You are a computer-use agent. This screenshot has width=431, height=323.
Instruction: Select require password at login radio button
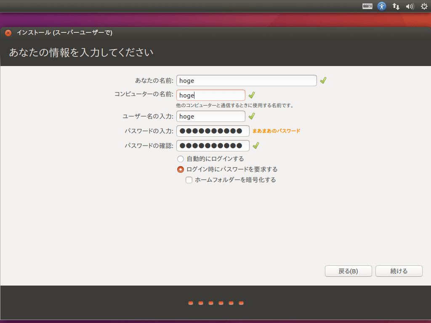[180, 169]
